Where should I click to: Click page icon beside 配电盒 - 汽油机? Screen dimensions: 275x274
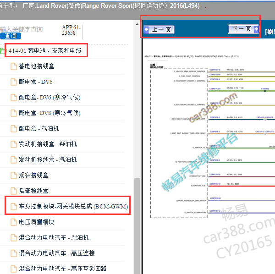coord(14,129)
